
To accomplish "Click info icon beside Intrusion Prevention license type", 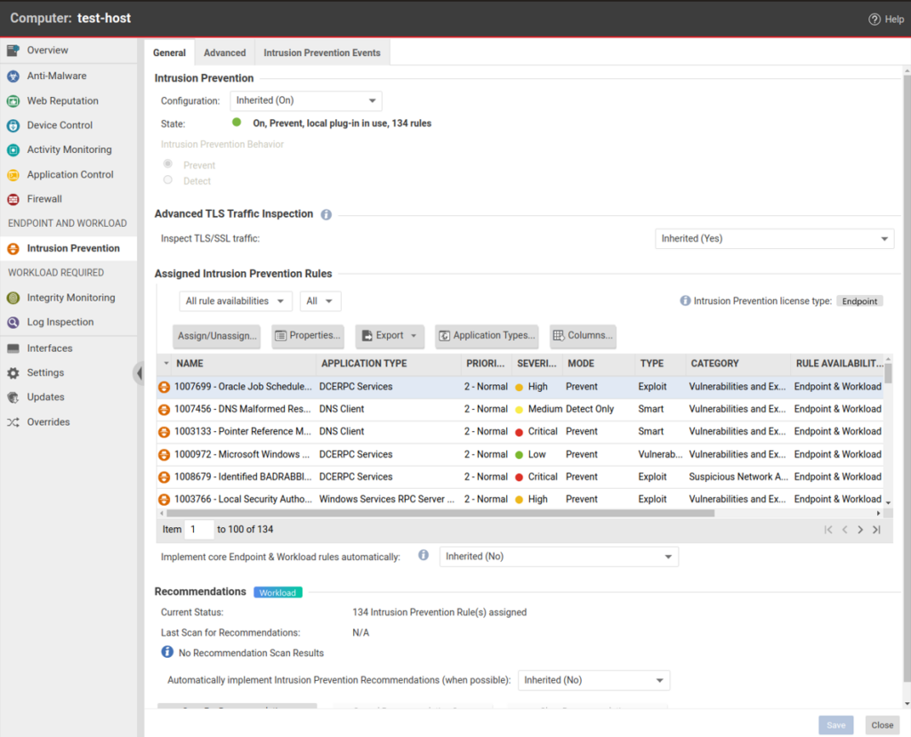I will 686,300.
